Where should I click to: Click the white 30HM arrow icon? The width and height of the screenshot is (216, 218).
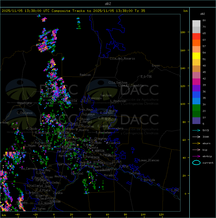point(196,137)
